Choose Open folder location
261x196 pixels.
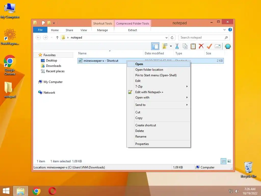coord(159,70)
